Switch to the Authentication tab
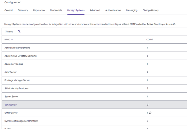The image size is (187, 129). point(113,10)
